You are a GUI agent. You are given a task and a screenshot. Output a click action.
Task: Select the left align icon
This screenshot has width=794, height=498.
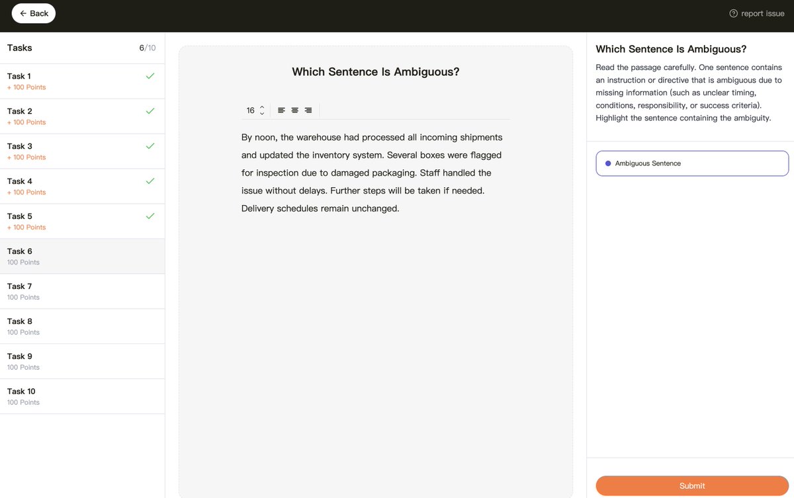(x=281, y=110)
